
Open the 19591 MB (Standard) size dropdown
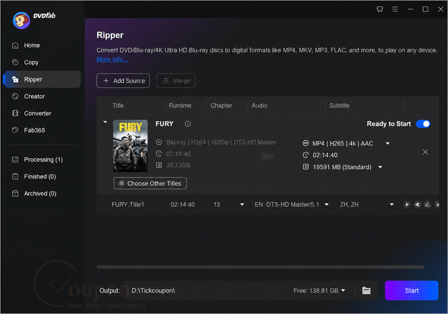(x=380, y=167)
